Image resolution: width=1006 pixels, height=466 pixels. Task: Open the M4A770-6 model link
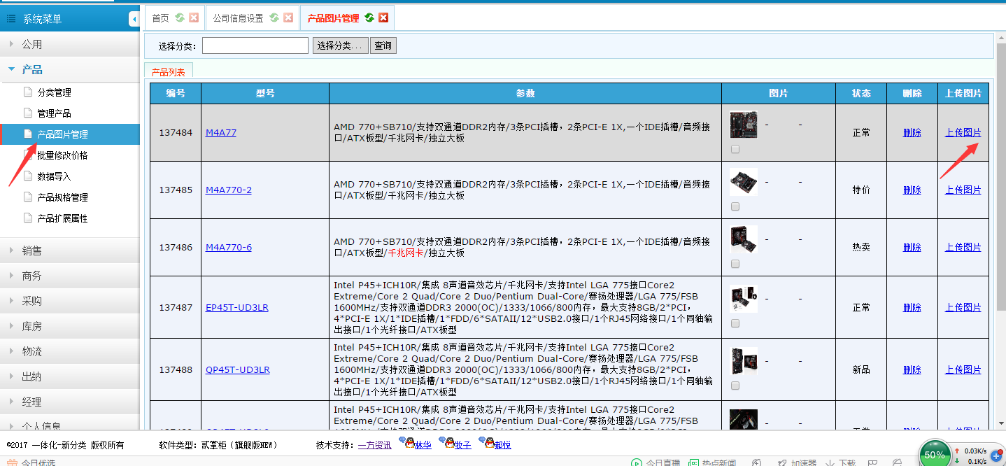pyautogui.click(x=229, y=247)
